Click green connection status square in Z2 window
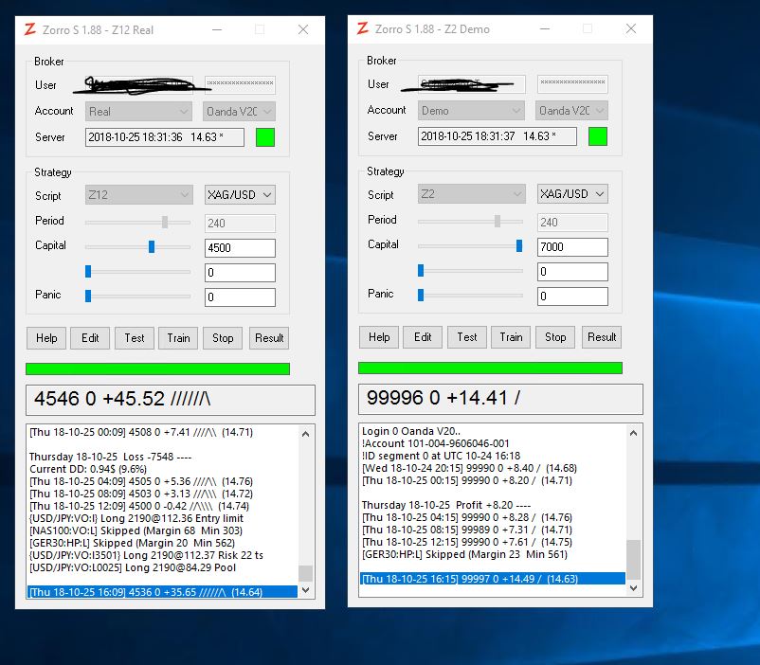 [x=598, y=135]
